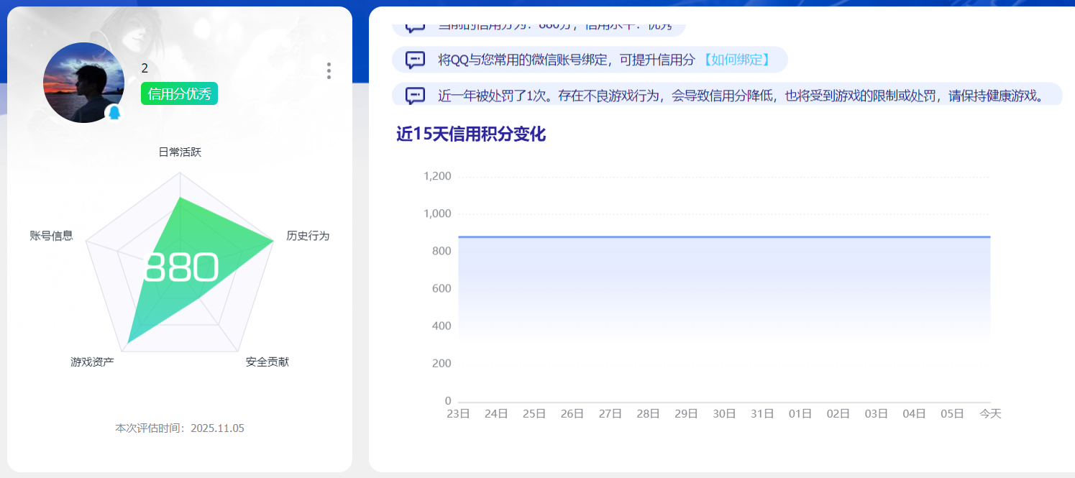Click the 01日 date on chart axis
The height and width of the screenshot is (478, 1075).
click(x=800, y=414)
